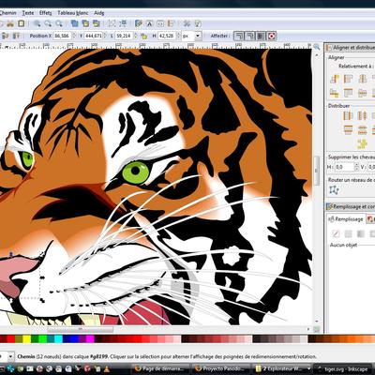Open the Chemin menu

pyautogui.click(x=7, y=13)
